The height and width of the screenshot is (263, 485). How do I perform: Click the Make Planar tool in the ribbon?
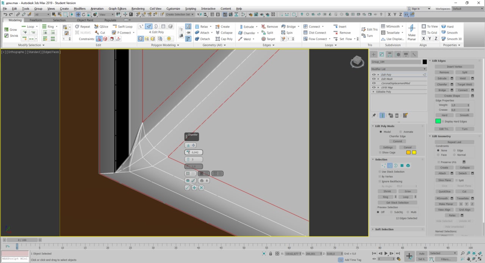point(411,32)
